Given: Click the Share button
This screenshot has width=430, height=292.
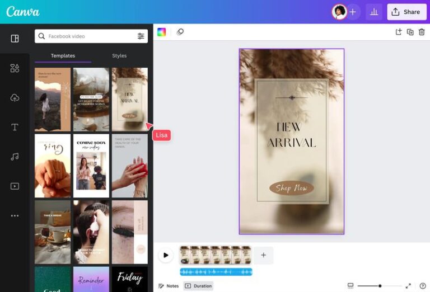Looking at the screenshot, I should [406, 12].
